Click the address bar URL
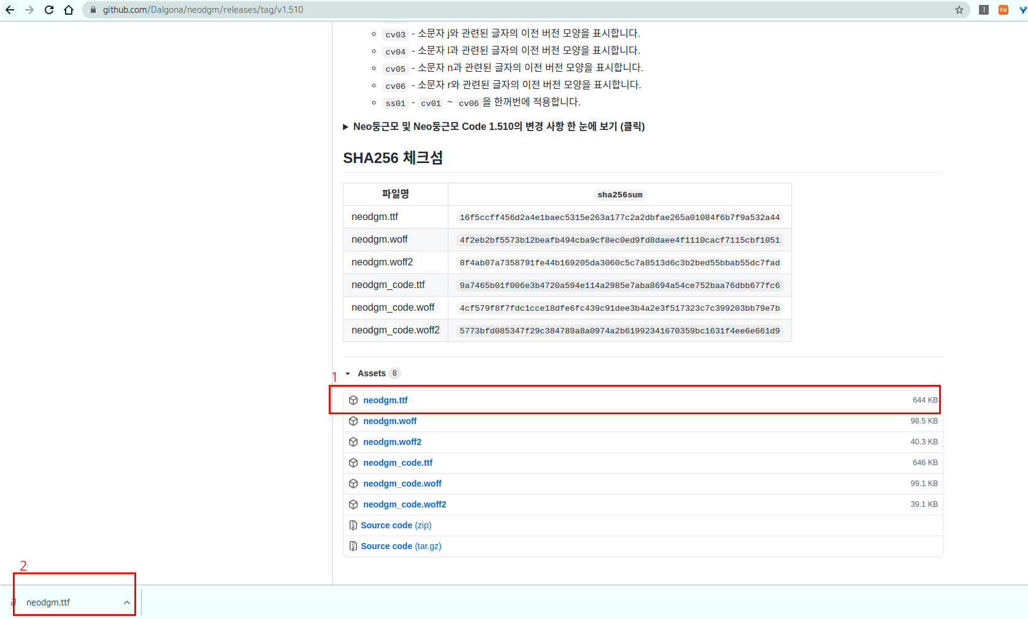 pos(202,10)
